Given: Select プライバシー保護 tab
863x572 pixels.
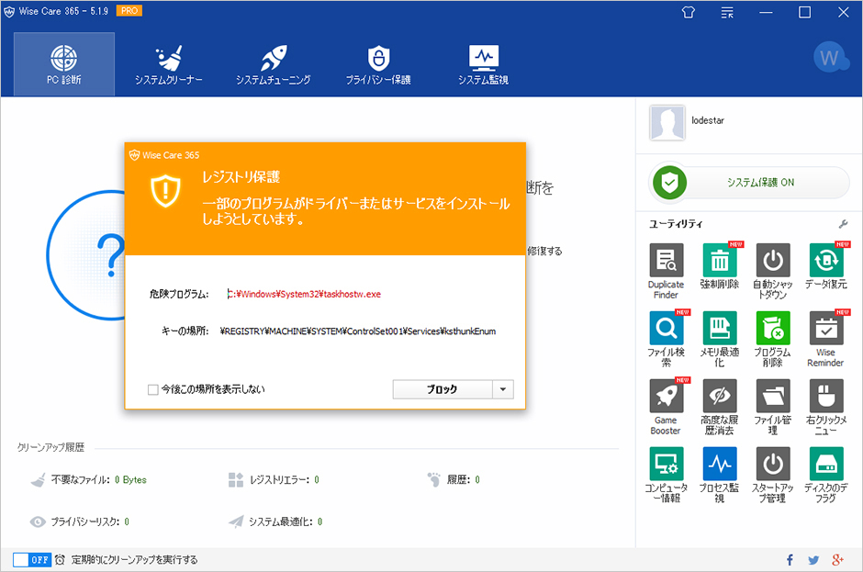Looking at the screenshot, I should pyautogui.click(x=378, y=64).
